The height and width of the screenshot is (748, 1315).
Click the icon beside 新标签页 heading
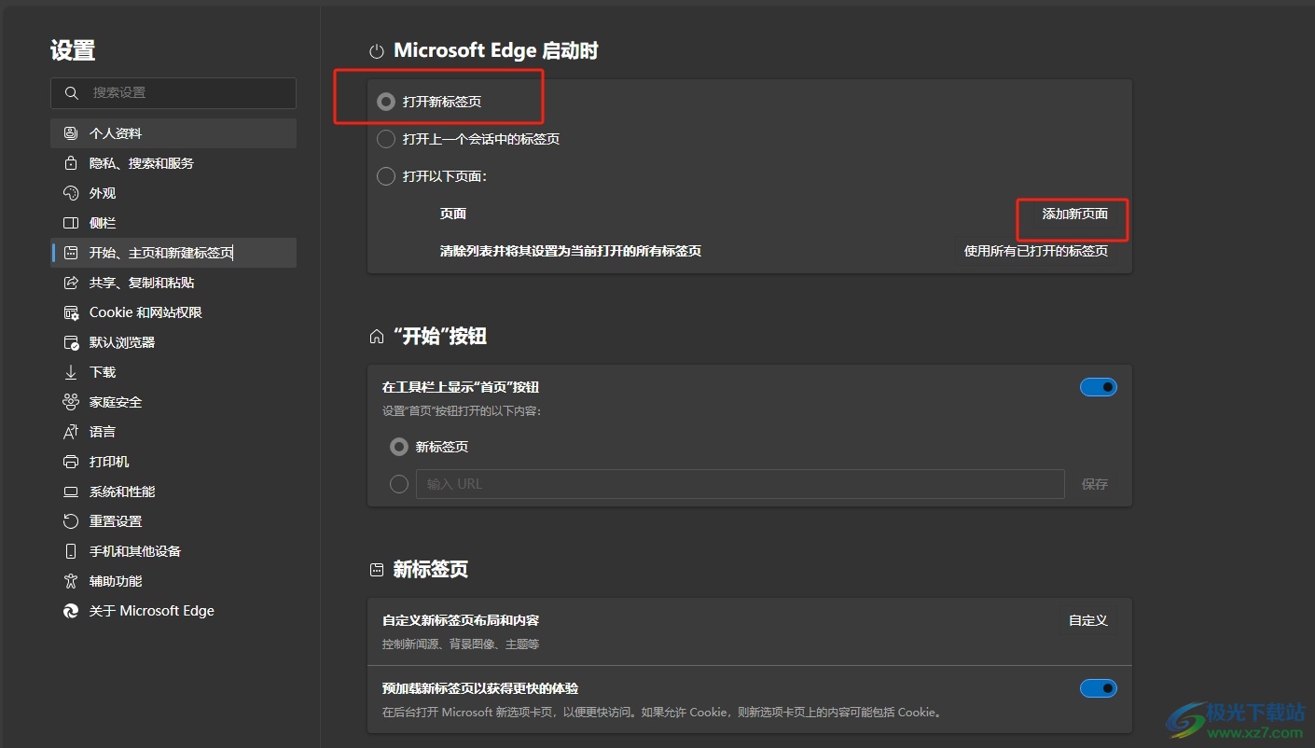[x=377, y=570]
